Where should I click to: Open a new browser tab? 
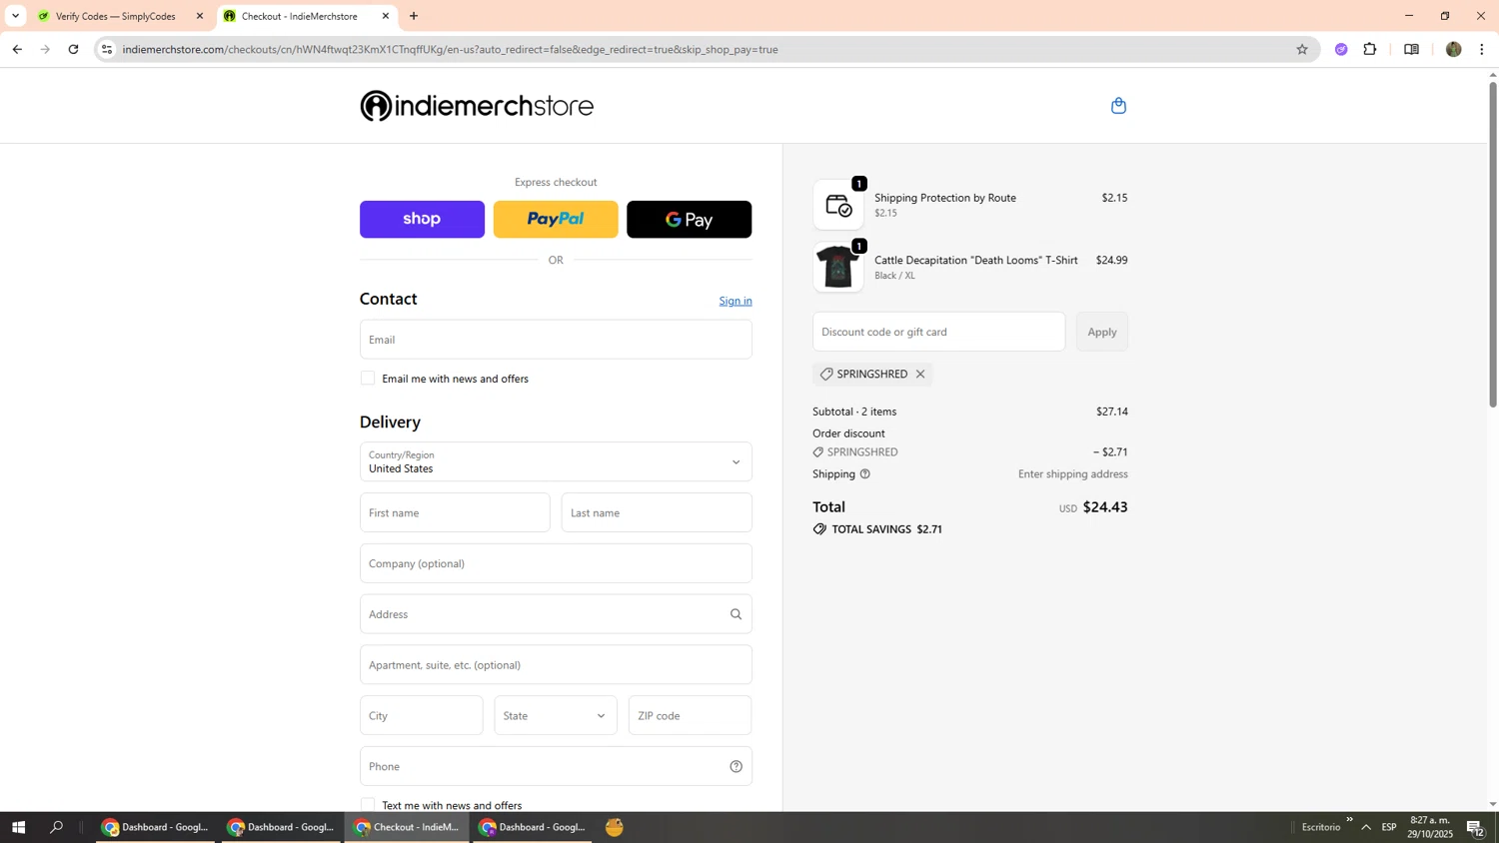coord(414,16)
